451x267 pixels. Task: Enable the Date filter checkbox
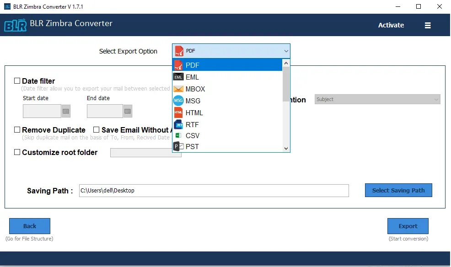coord(17,80)
